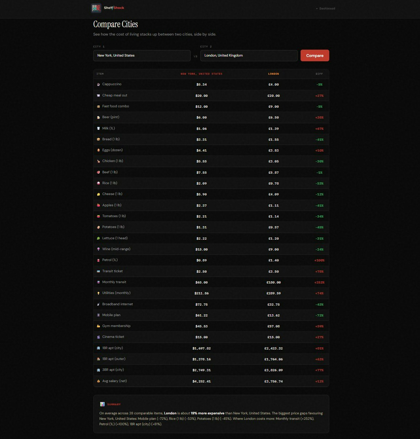Click the $4,252.41 salary value

tap(201, 381)
